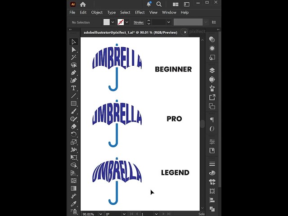The width and height of the screenshot is (288, 216).
Task: Select the Scale tool
Action: [x=74, y=142]
